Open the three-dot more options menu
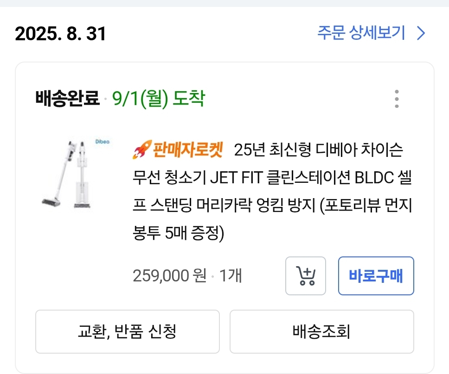 point(396,99)
